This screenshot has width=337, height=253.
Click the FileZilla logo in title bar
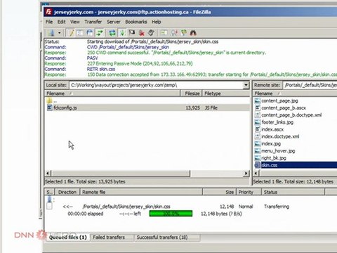coord(48,12)
